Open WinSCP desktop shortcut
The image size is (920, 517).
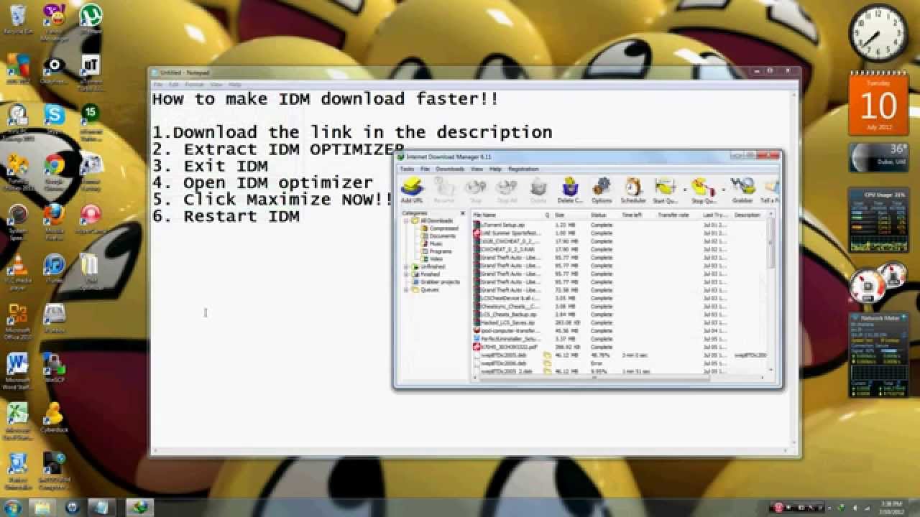coord(54,368)
